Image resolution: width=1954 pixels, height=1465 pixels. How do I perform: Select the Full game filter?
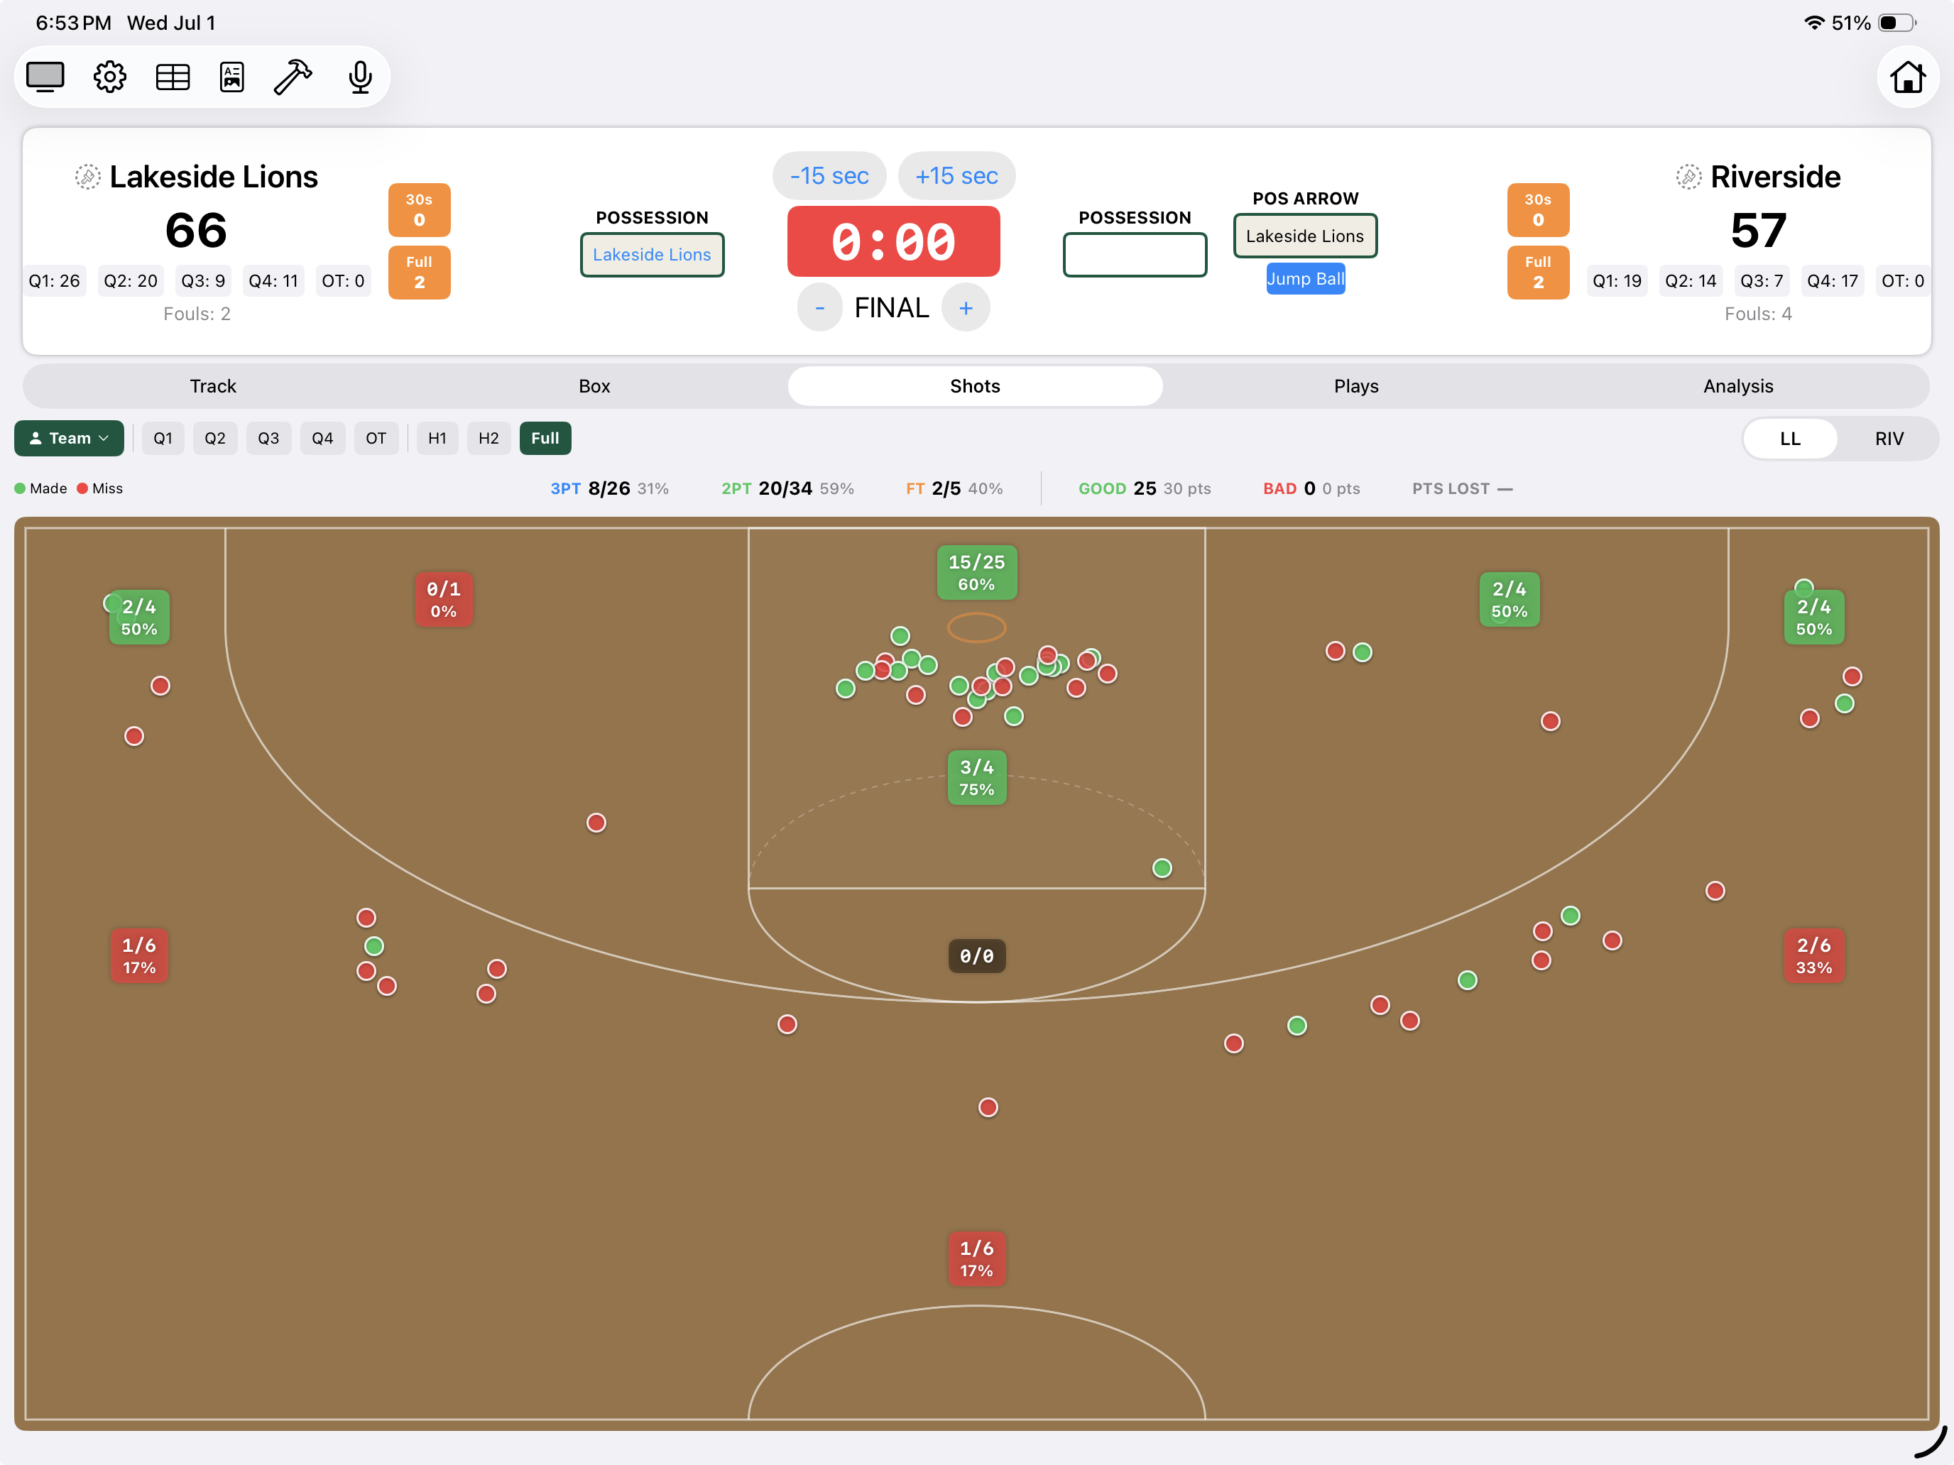click(x=545, y=438)
